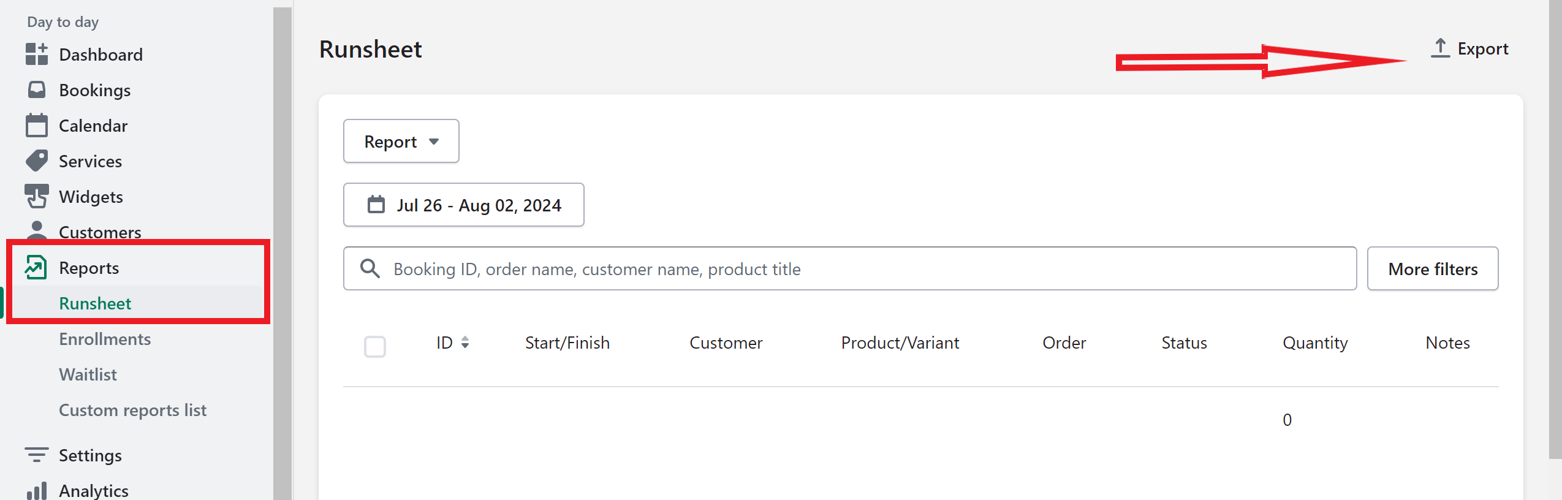1562x500 pixels.
Task: Click the Customer column header
Action: [x=726, y=343]
